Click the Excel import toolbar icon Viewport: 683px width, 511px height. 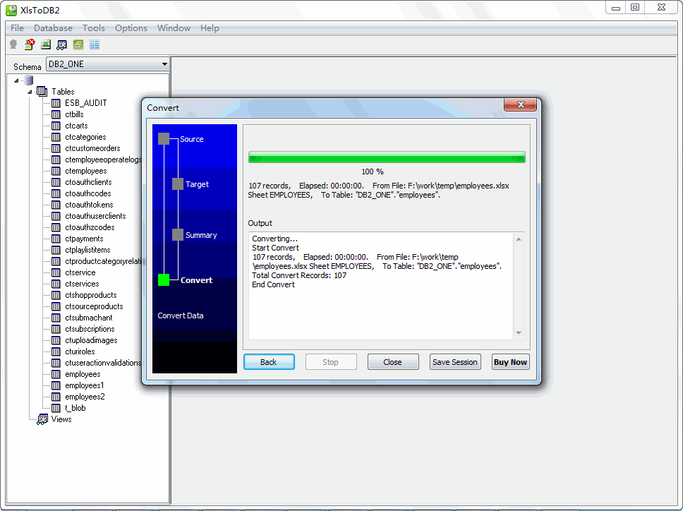[46, 44]
